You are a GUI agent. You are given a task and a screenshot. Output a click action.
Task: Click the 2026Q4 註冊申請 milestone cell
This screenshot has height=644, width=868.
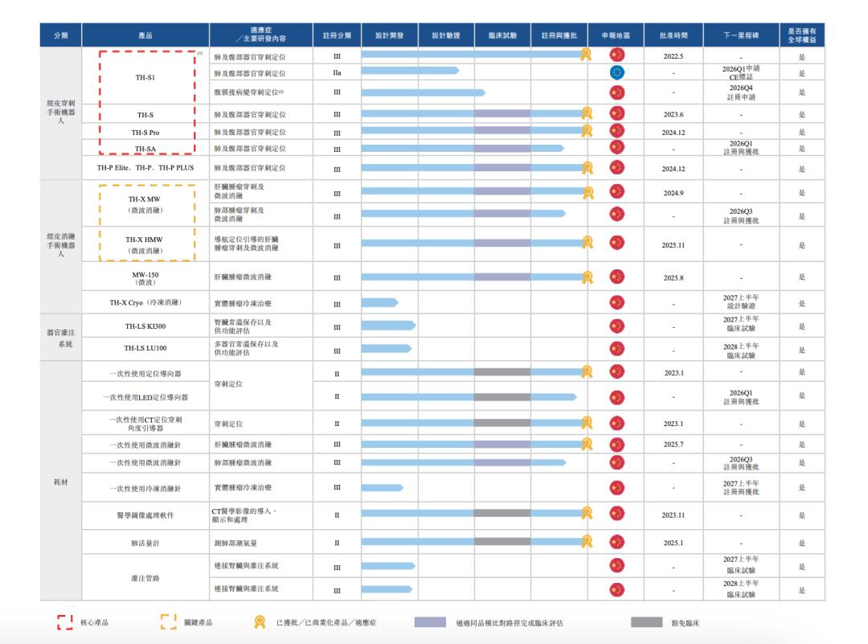click(x=741, y=92)
